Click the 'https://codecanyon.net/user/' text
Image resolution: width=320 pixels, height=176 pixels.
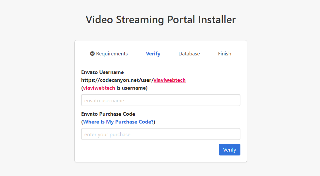pyautogui.click(x=117, y=80)
